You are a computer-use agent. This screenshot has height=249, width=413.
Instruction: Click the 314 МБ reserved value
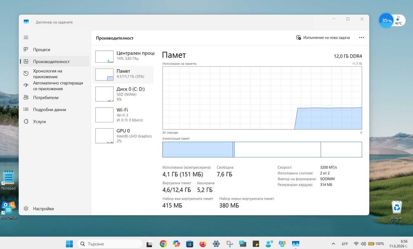coord(326,185)
